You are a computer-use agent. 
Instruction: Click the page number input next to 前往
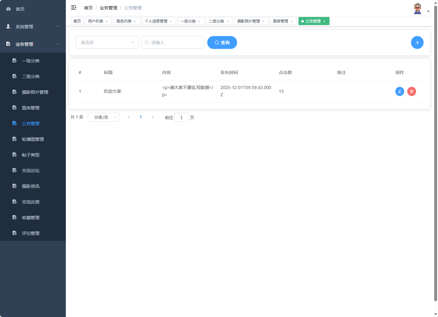[182, 117]
